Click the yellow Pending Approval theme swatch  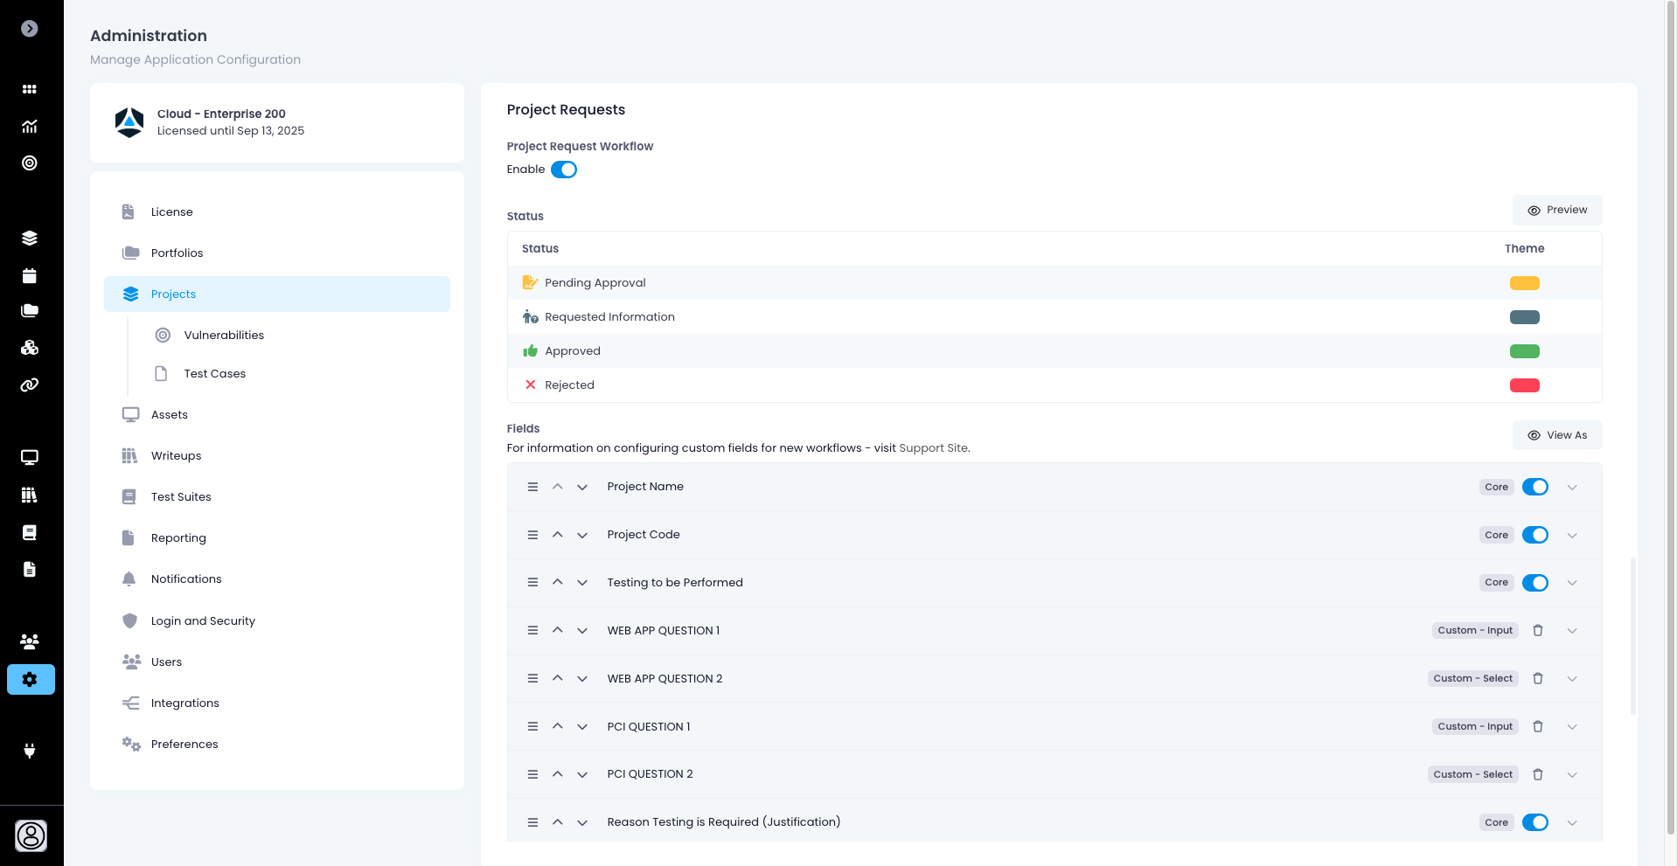(1524, 283)
